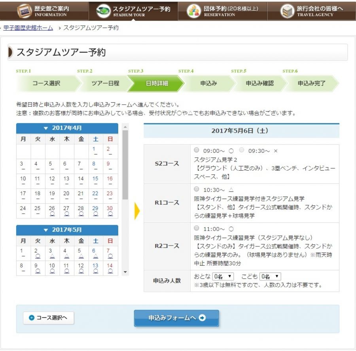Select the triangle mark under May 5
Image resolution: width=356 pixels, height=351 pixels.
click(x=81, y=256)
